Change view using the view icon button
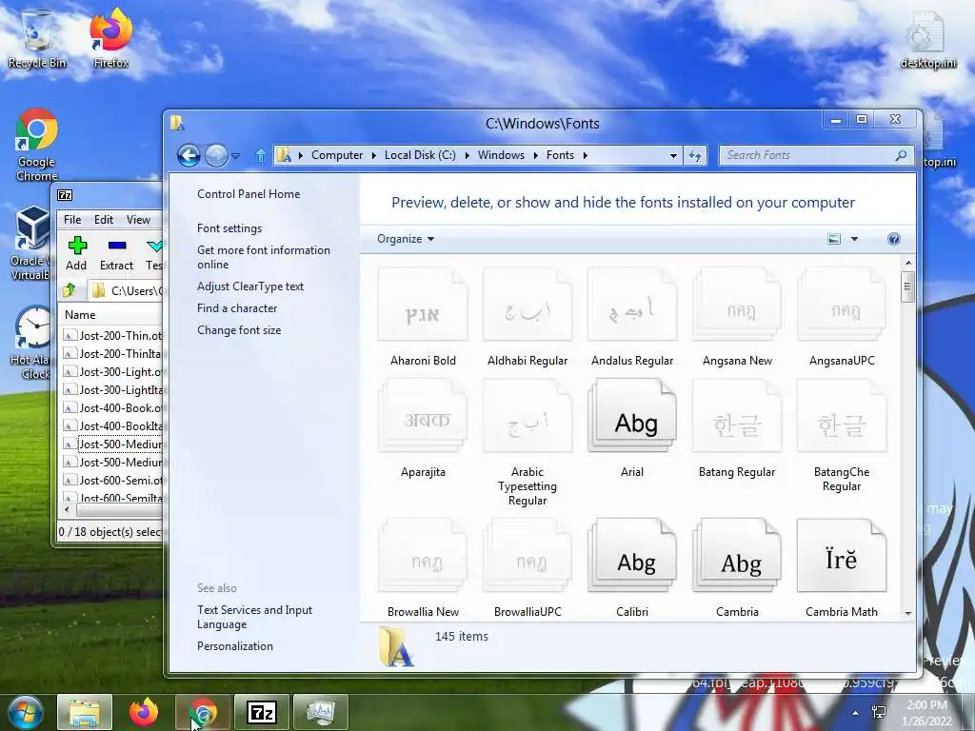 834,239
